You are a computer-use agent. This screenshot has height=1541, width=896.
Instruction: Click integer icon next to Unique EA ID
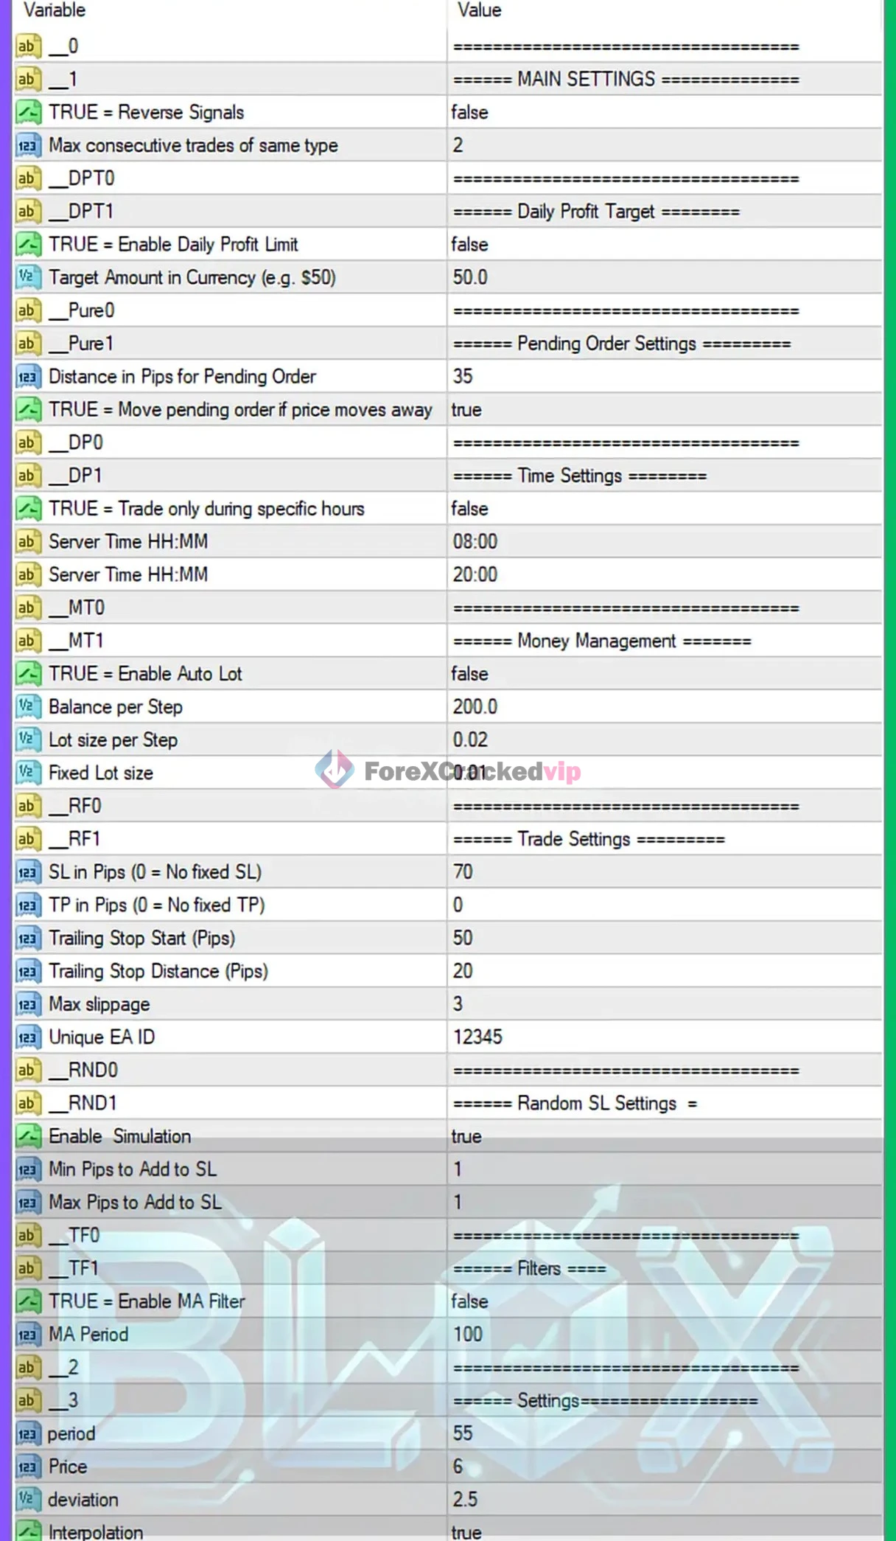[x=28, y=1037]
